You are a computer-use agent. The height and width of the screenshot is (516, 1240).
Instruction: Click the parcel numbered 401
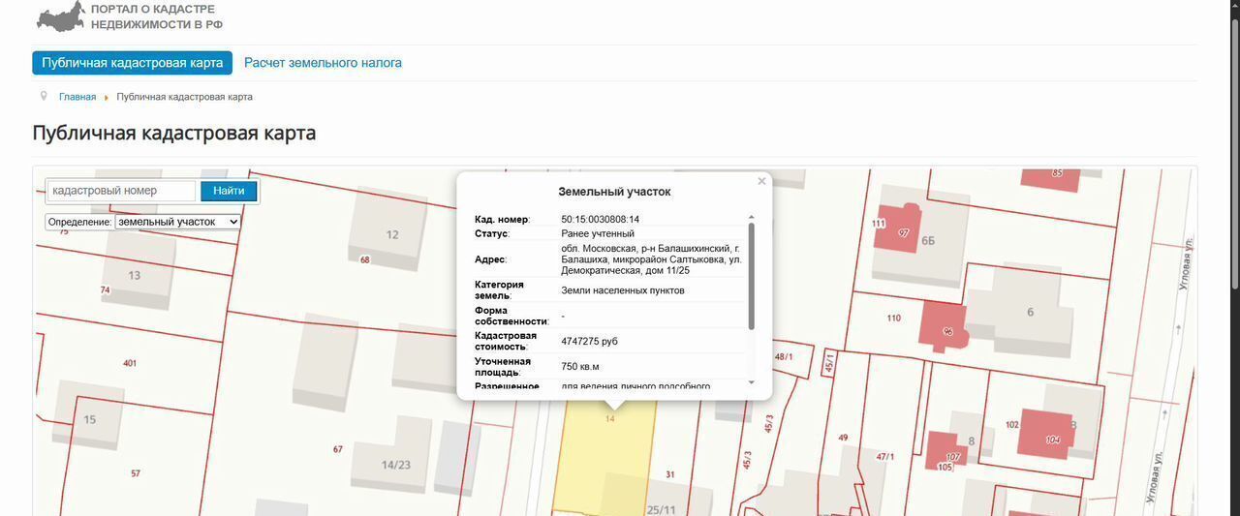(130, 364)
